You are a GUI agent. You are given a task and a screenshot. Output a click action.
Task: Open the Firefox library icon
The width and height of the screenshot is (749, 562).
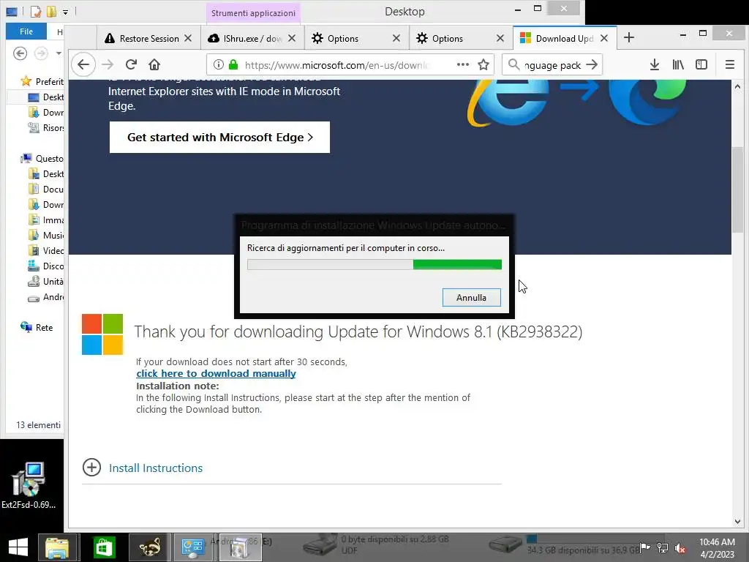[x=678, y=64]
